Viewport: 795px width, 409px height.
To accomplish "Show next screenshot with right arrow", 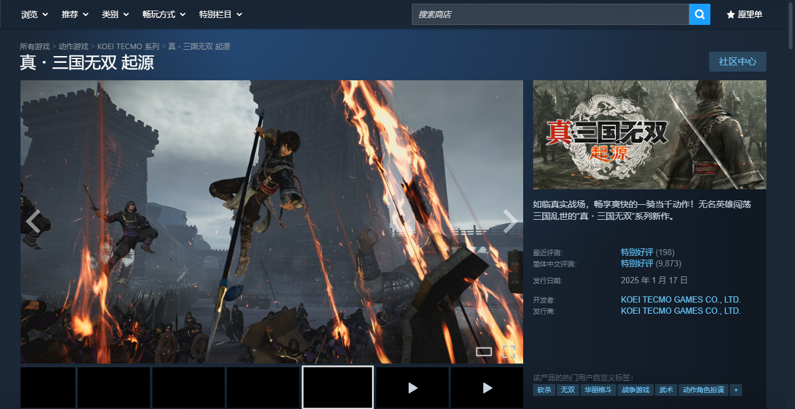I will [x=510, y=222].
